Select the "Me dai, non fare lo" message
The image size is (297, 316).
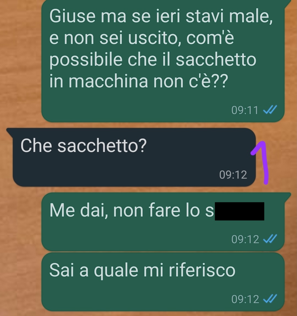163,222
